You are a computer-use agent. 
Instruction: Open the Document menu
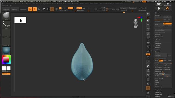pyautogui.click(x=18, y=4)
